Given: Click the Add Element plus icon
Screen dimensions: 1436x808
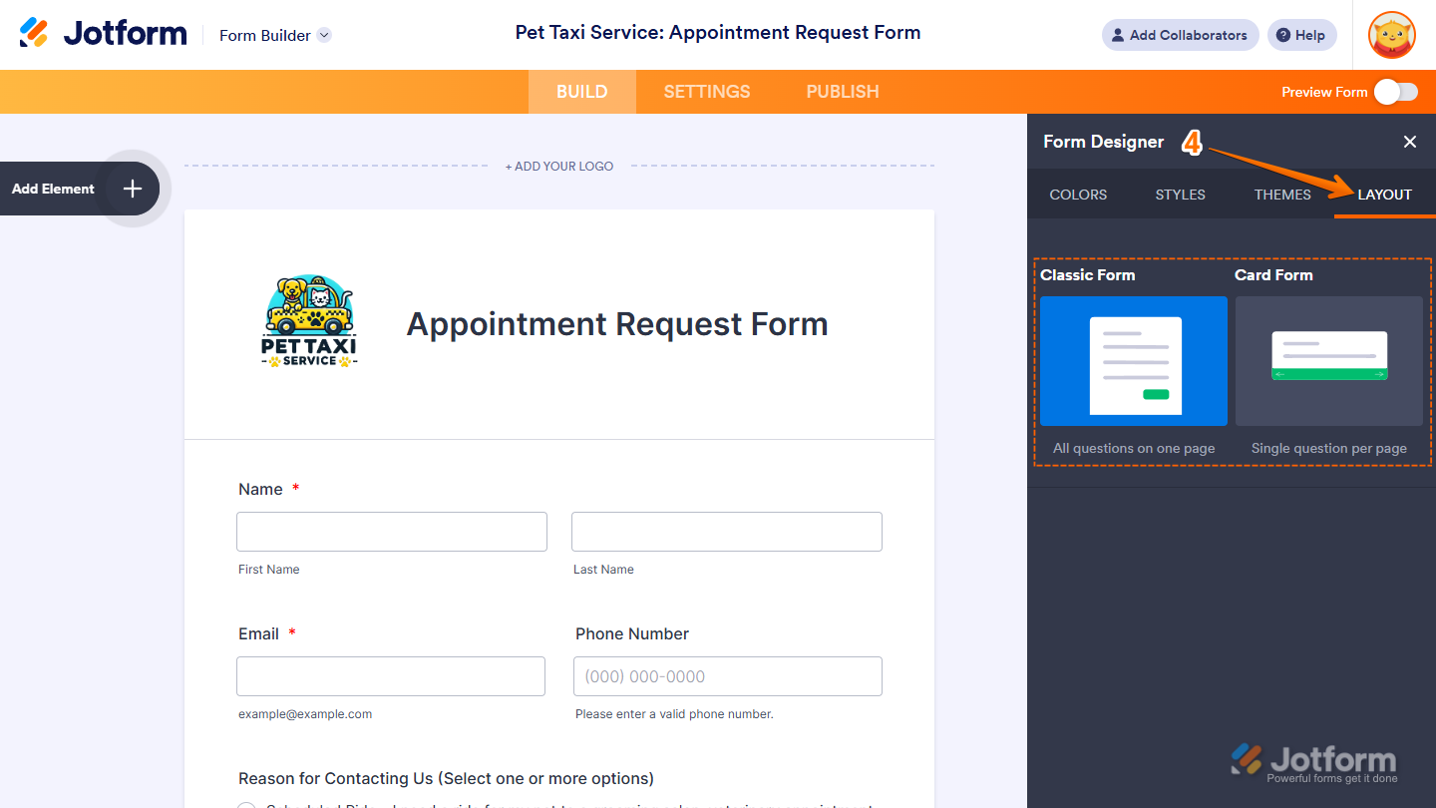Looking at the screenshot, I should pos(133,189).
